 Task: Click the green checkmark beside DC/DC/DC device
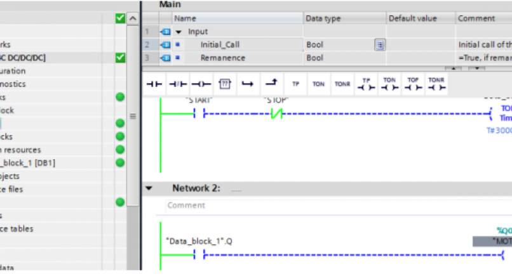120,58
